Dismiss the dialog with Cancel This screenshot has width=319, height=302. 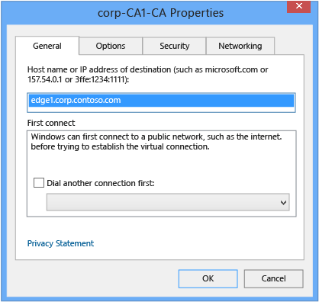coord(274,278)
